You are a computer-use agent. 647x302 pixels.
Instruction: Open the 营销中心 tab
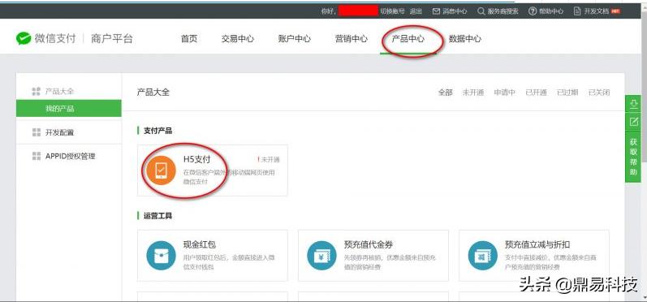[x=352, y=39]
